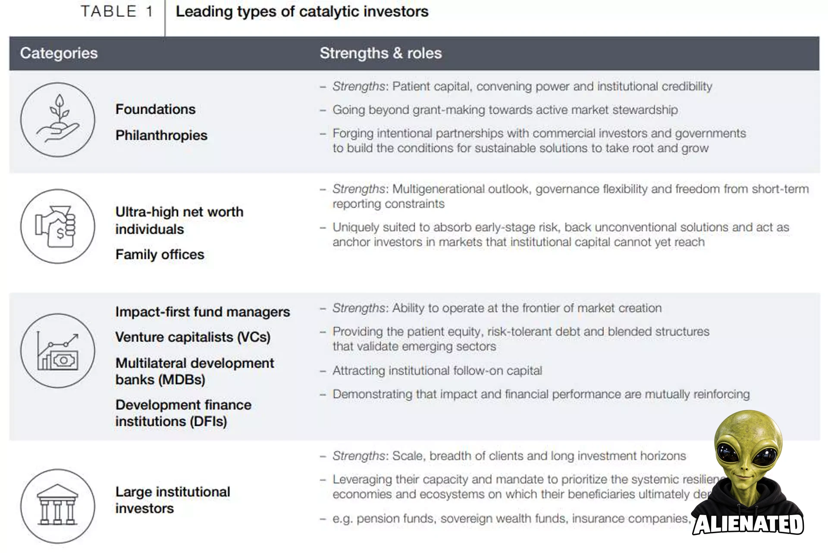The image size is (828, 553).
Task: Click the Attracting institutional follow-on capital line
Action: (437, 371)
